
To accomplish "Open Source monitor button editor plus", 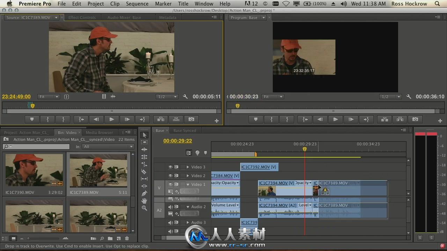I will 217,121.
